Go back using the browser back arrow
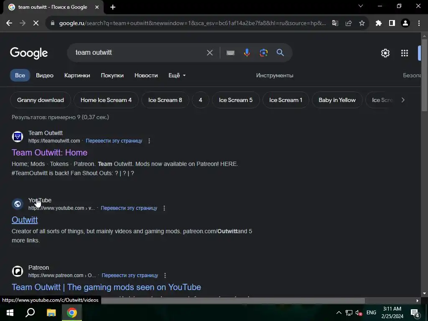This screenshot has width=428, height=321. [x=9, y=23]
